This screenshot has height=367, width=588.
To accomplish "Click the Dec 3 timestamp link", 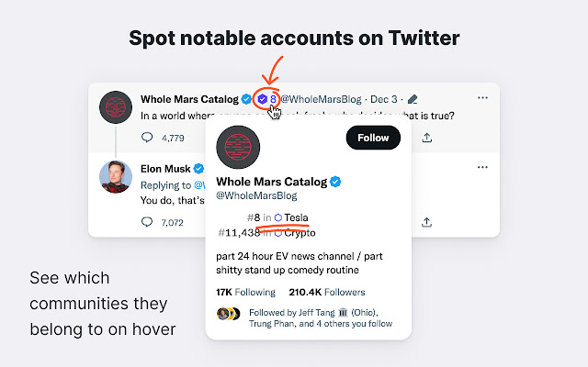I will click(x=384, y=99).
